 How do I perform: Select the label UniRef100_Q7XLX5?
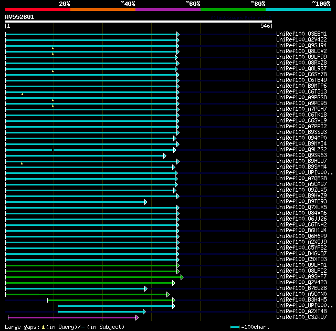pos(301,208)
